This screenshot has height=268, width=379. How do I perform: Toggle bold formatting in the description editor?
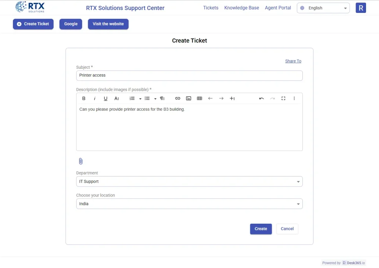click(x=84, y=98)
